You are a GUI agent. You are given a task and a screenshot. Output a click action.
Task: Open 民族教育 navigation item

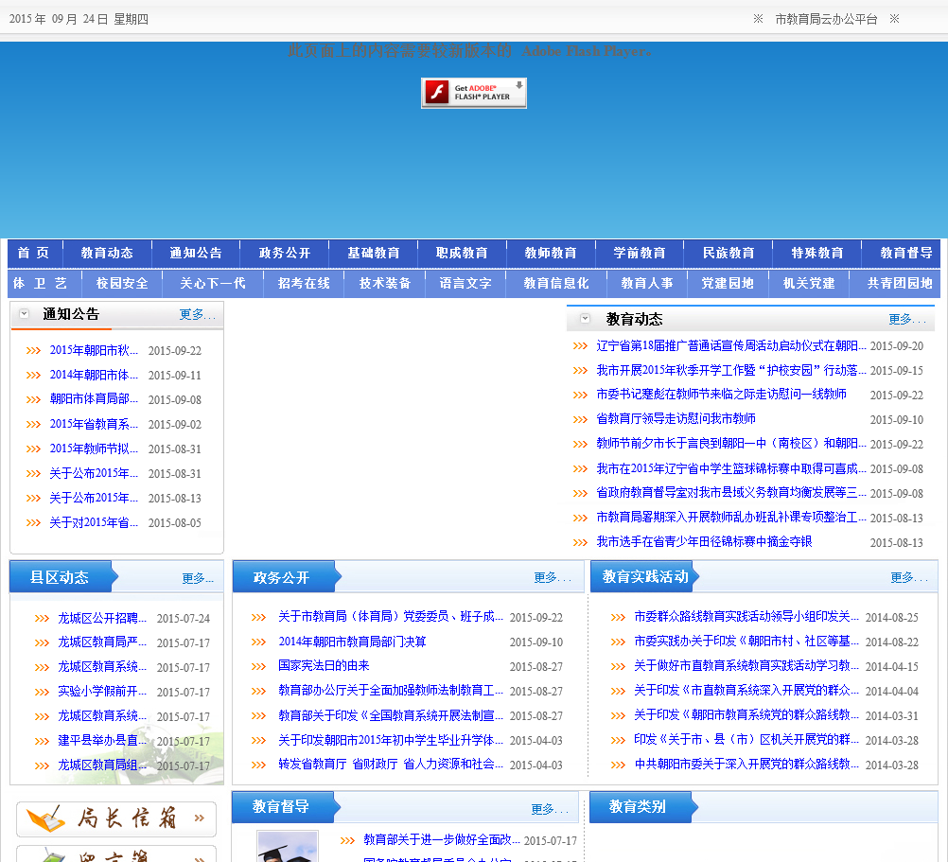click(x=729, y=253)
